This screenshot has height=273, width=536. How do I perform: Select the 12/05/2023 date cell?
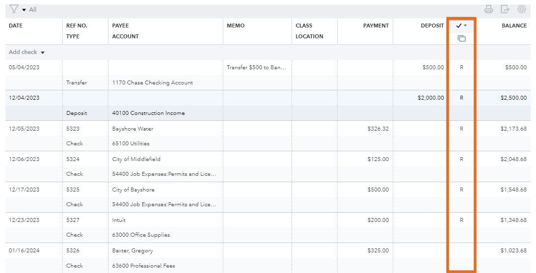tap(24, 129)
